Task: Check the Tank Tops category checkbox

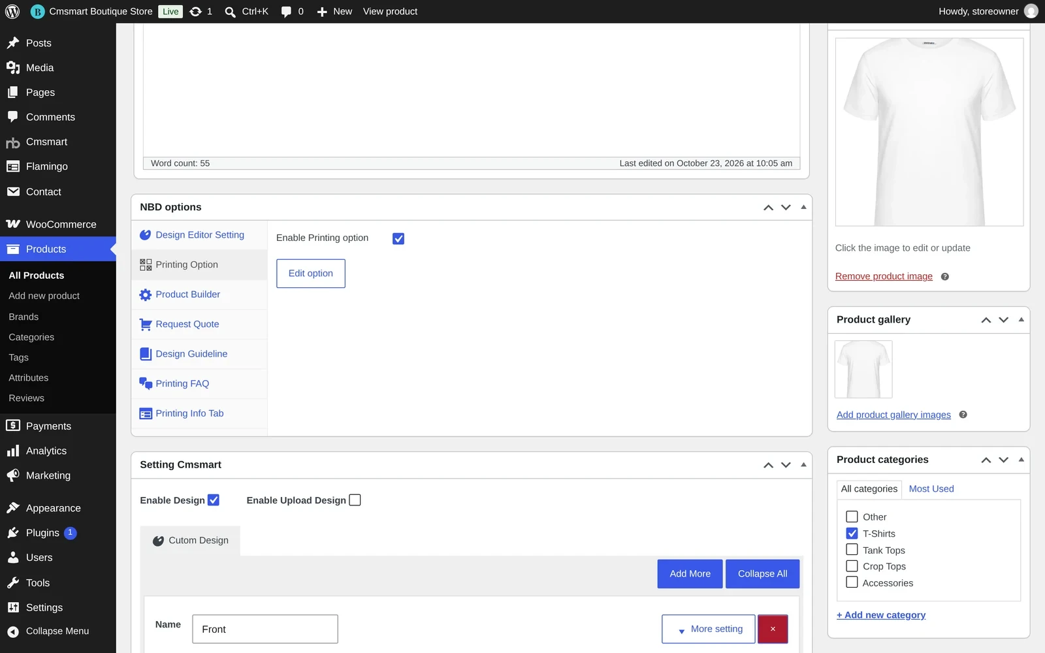Action: click(852, 550)
